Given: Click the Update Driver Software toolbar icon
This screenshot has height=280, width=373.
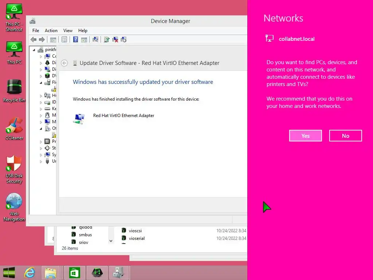Looking at the screenshot, I should (x=107, y=39).
